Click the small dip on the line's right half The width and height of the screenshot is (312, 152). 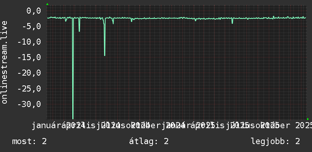[232, 21]
